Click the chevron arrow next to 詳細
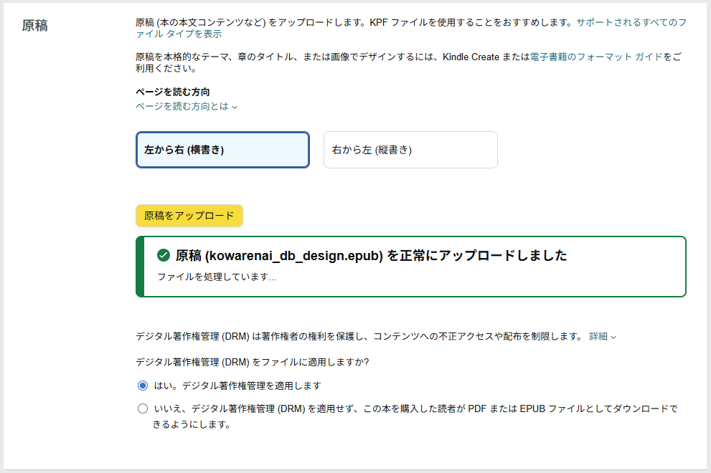Image resolution: width=711 pixels, height=473 pixels. tap(613, 337)
